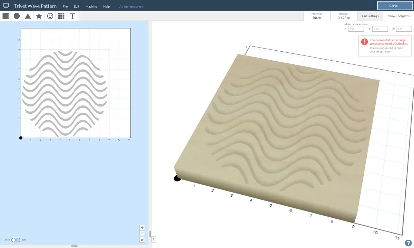Select the triangle shape tool
414x248 pixels.
coord(28,16)
